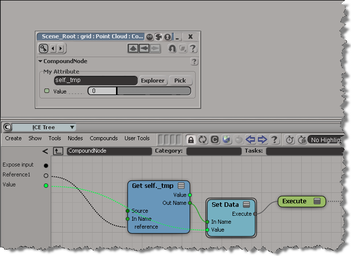Click the refresh icon in ICE Tree toolbar
The height and width of the screenshot is (256, 351).
coord(203,140)
